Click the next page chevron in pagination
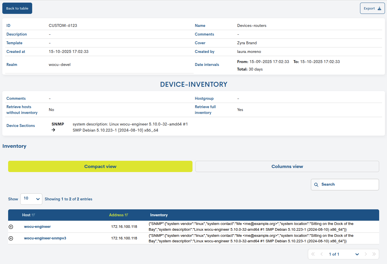This screenshot has height=264, width=387. (x=366, y=254)
